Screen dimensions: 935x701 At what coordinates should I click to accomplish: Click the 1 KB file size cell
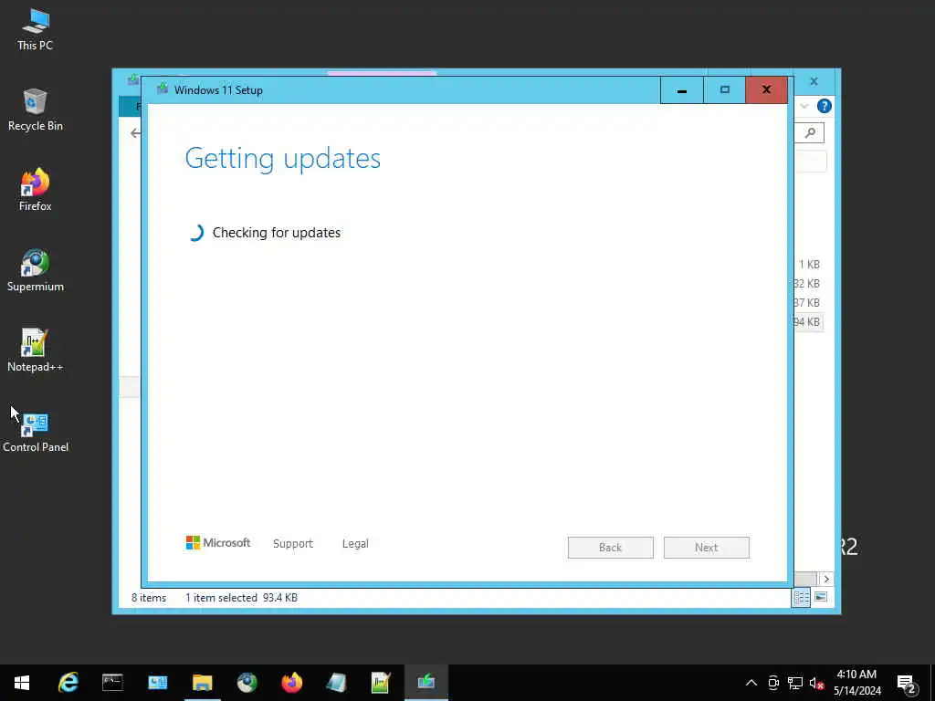pos(809,264)
